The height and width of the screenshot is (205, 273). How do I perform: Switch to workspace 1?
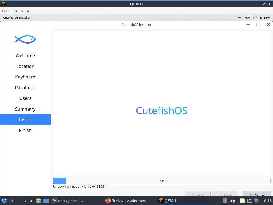click(12, 201)
